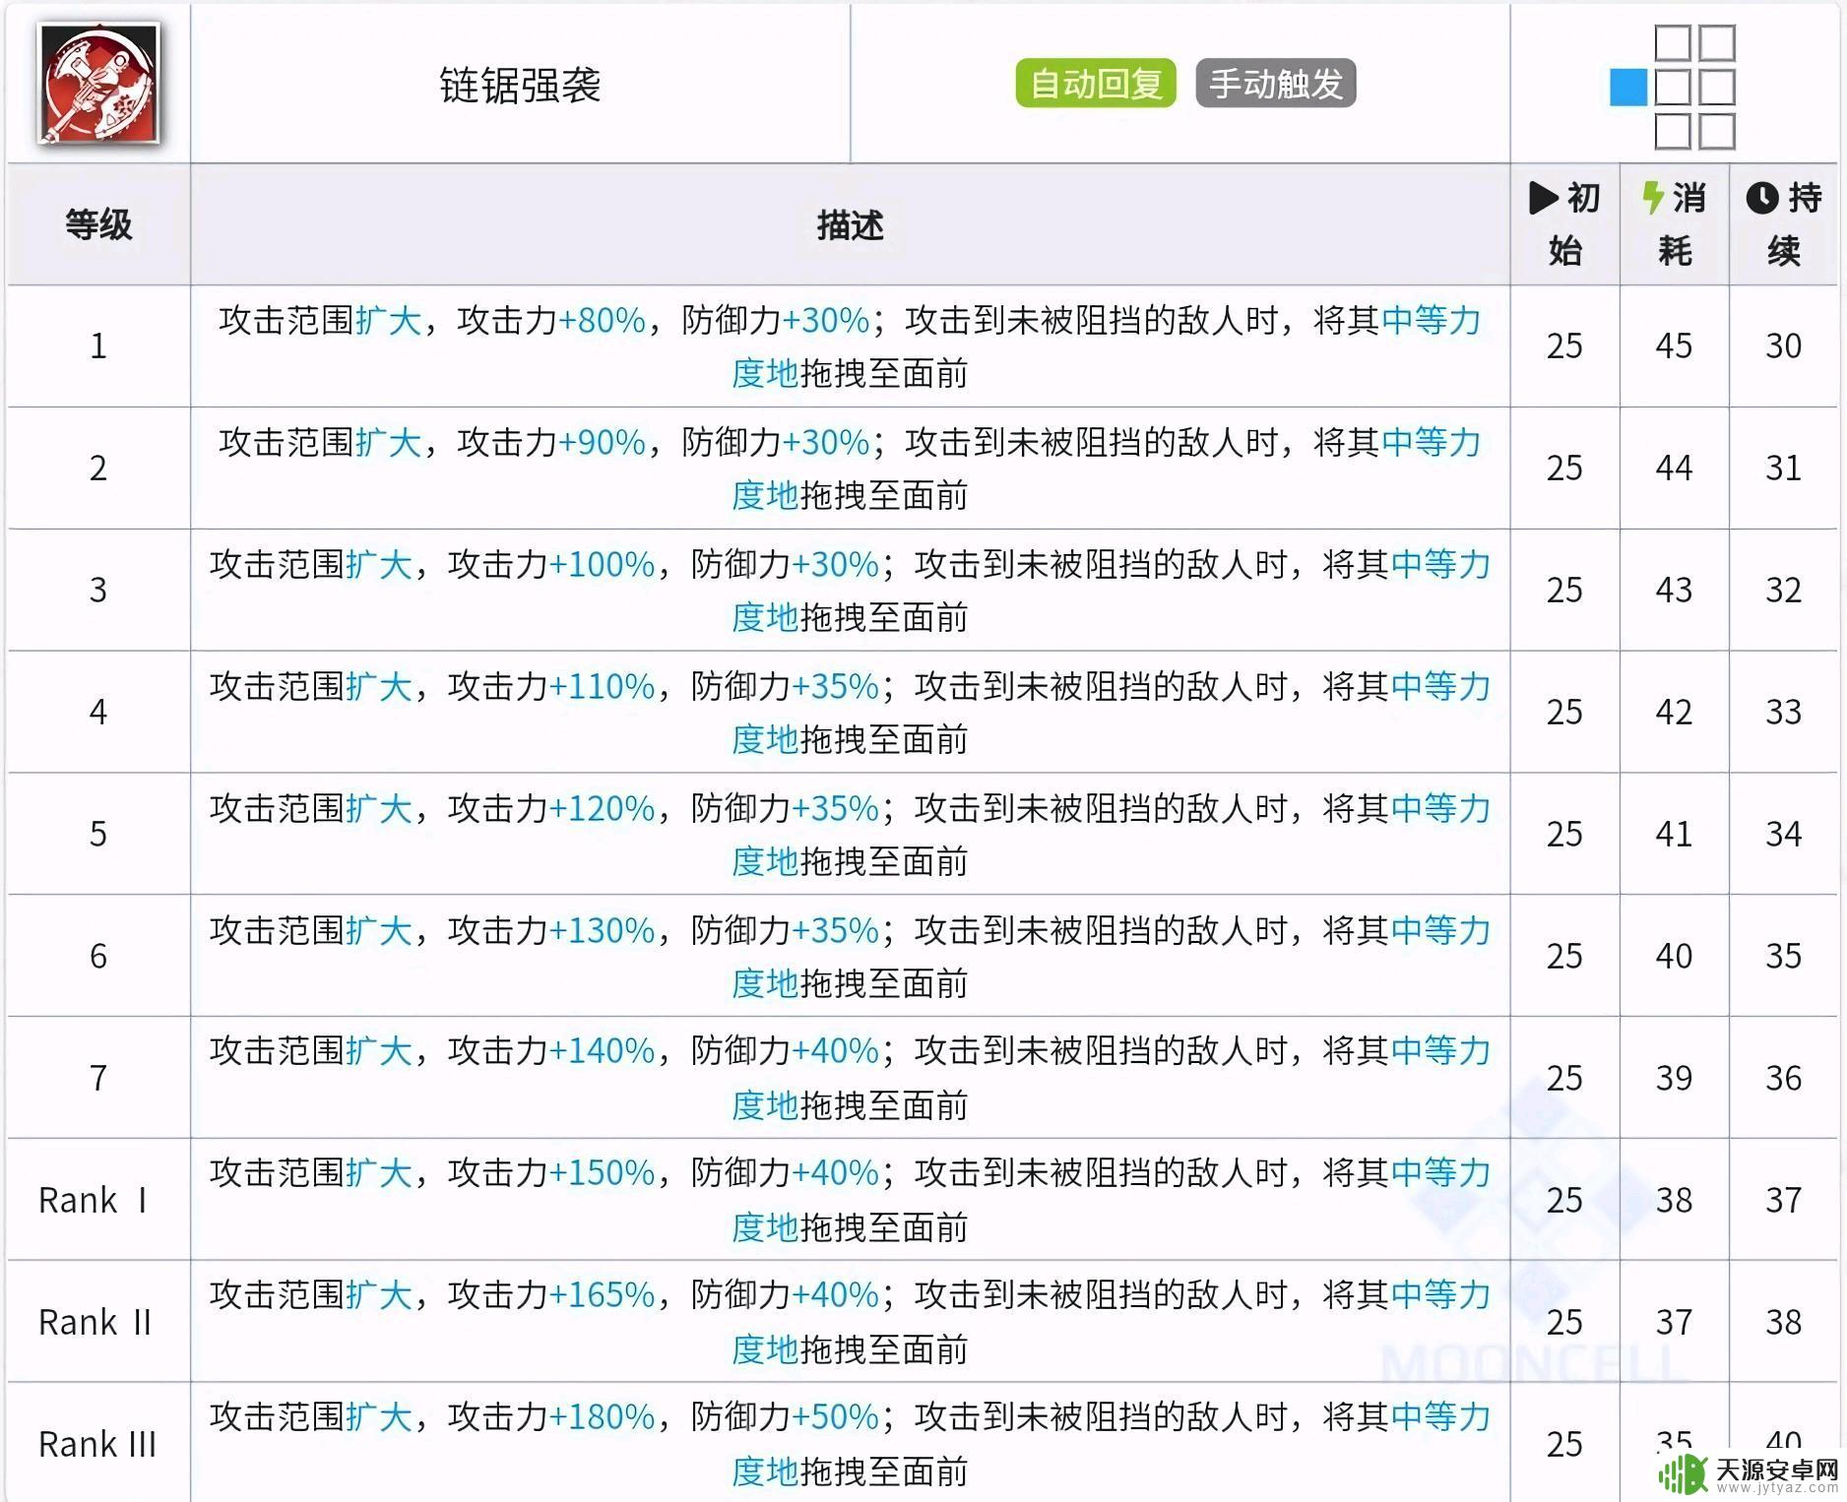Click the duration value 32 in level 3
The width and height of the screenshot is (1847, 1502).
tap(1783, 591)
